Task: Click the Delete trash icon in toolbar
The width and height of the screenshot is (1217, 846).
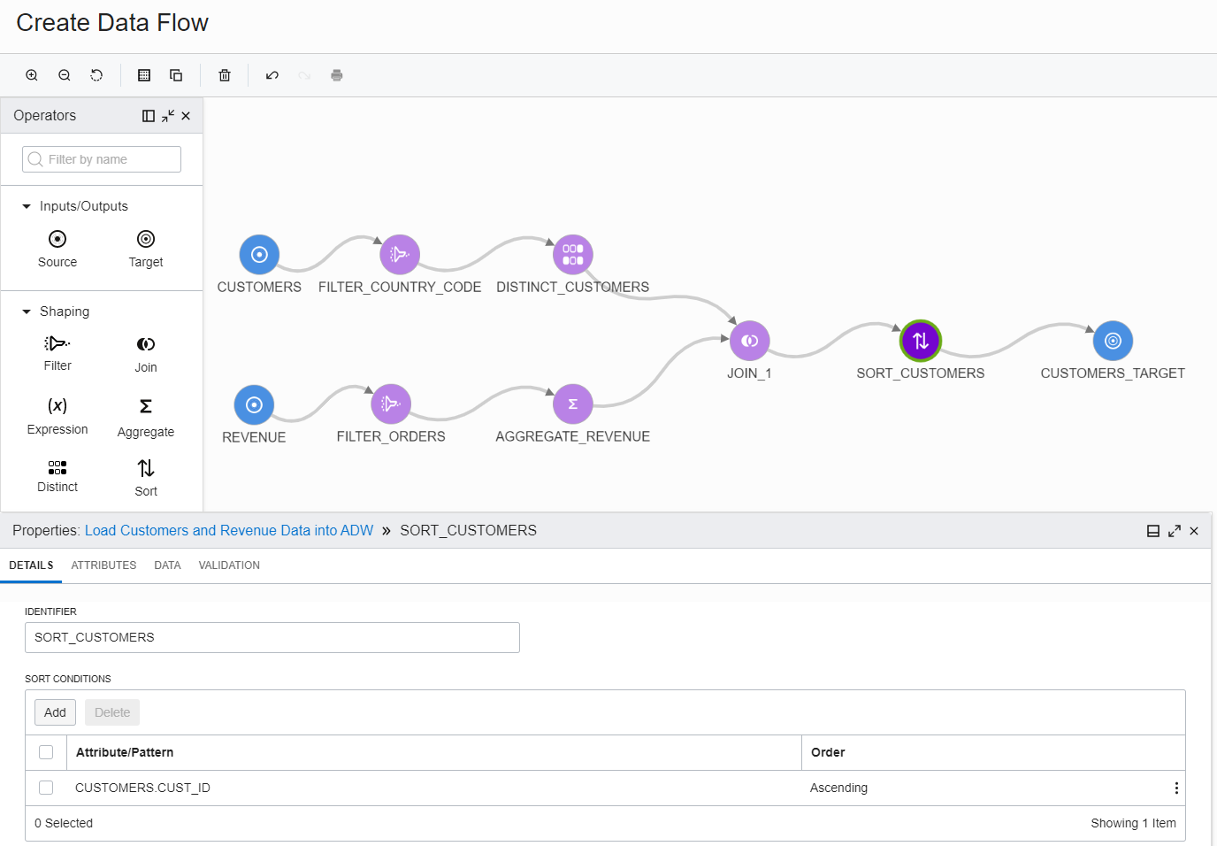Action: tap(225, 75)
